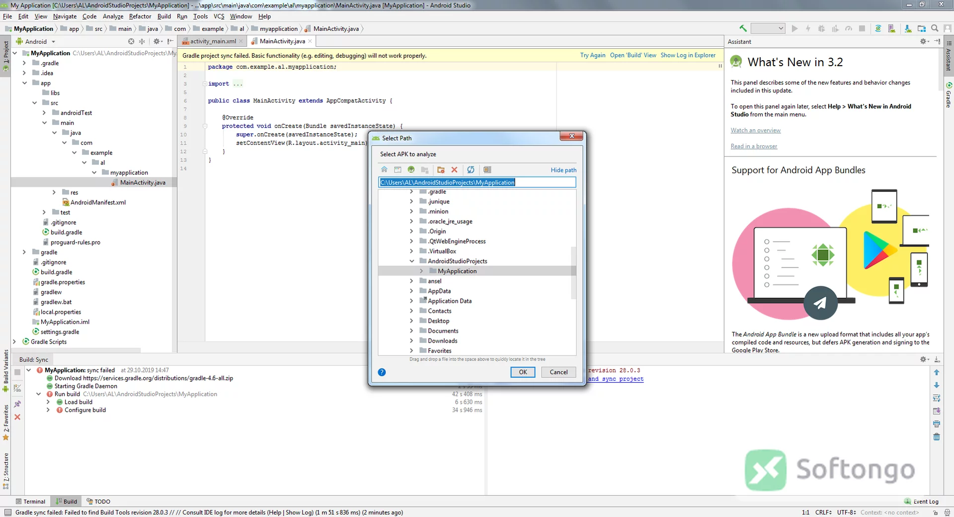Open the Terminal tool window tab
Image resolution: width=954 pixels, height=517 pixels.
30,502
